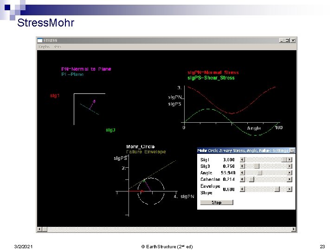
Task: Click the green 'sig3' label
Action: click(x=110, y=130)
